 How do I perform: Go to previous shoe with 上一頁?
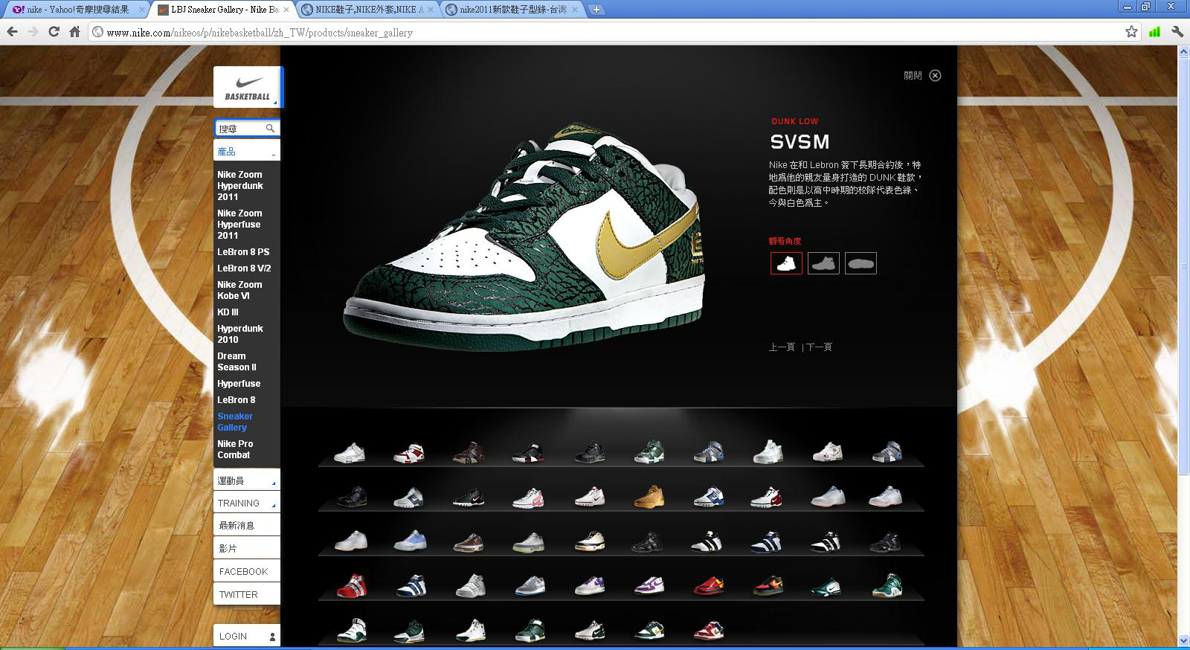point(782,347)
